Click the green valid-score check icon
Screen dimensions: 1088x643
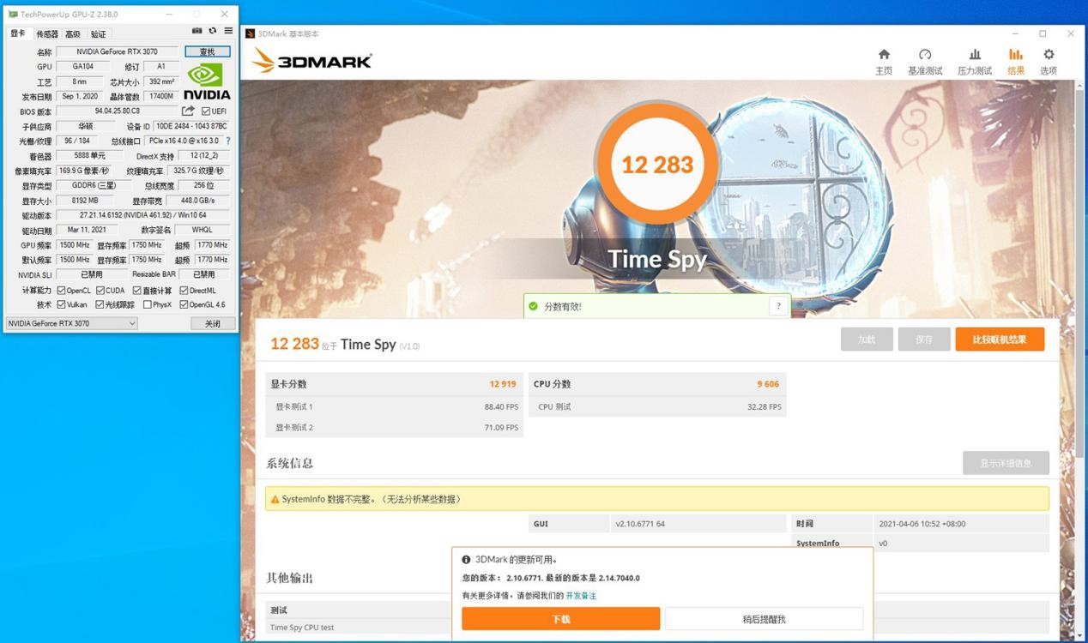pos(533,306)
